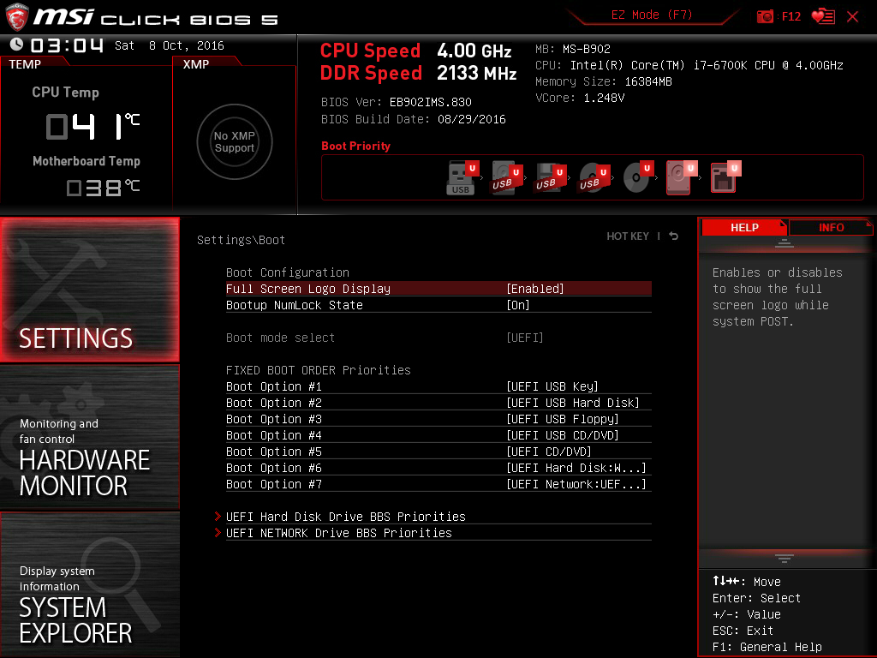Image resolution: width=877 pixels, height=658 pixels.
Task: Change Boot Option #3 [UEFI USB Floppy]
Action: (x=438, y=418)
